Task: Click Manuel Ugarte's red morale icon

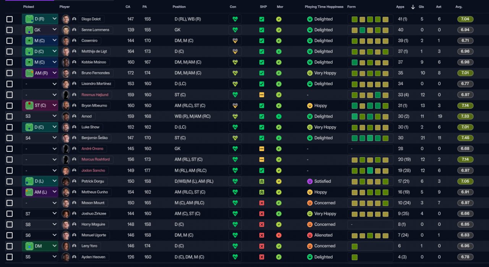Action: coord(279,235)
